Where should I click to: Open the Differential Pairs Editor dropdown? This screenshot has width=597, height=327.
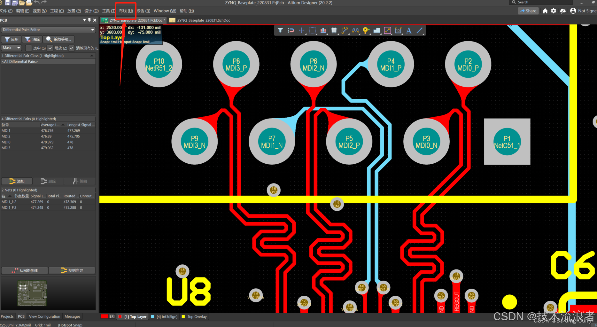[48, 30]
